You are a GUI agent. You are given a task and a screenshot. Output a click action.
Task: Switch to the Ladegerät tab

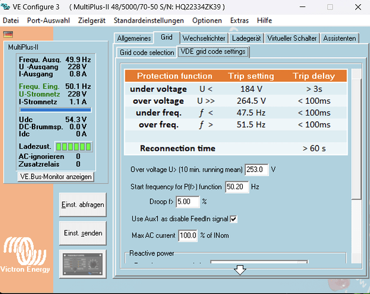246,38
